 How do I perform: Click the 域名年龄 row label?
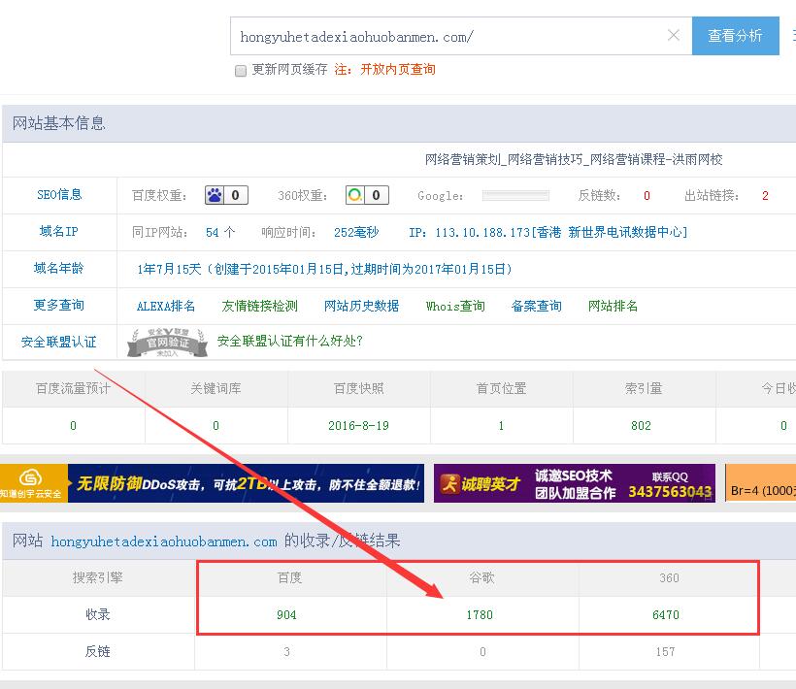[x=59, y=269]
